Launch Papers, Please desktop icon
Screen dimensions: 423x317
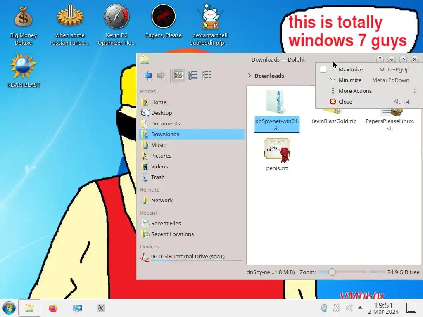coord(164,21)
